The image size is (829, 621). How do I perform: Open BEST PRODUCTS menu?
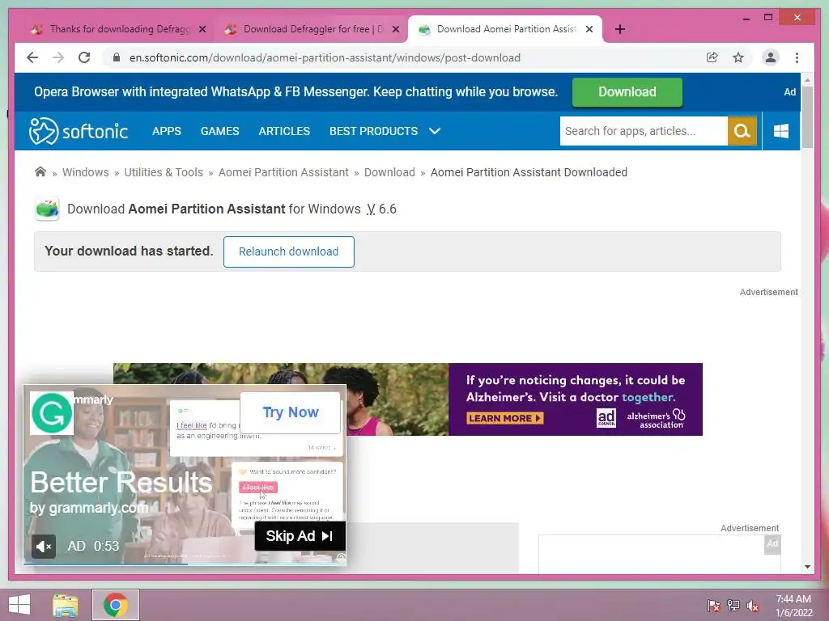pos(374,131)
